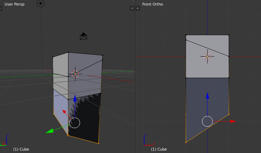Screen dimensions: 261x153
Task: Click the axis orientation indicator in Front Ortho view
Action: click(x=149, y=140)
